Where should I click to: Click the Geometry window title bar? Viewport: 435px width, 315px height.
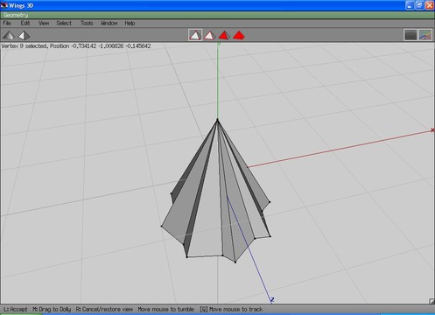point(217,15)
